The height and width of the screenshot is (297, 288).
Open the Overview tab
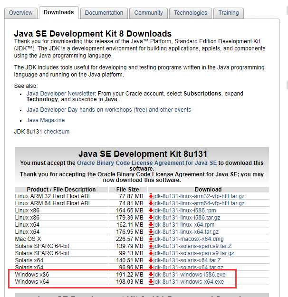(20, 13)
